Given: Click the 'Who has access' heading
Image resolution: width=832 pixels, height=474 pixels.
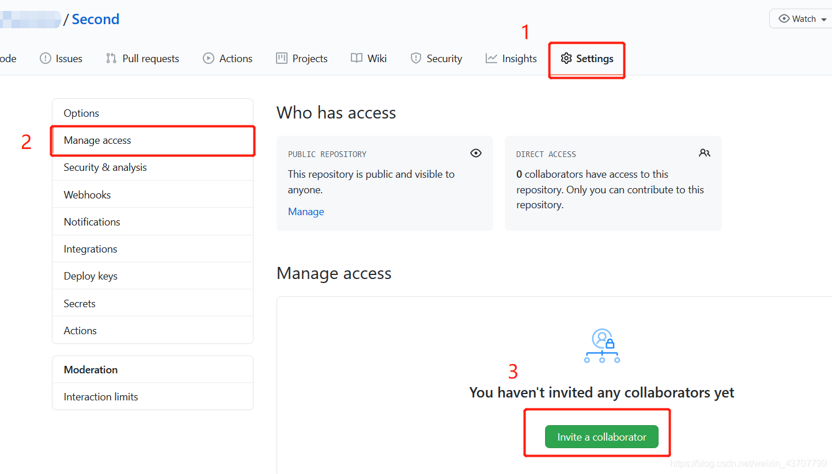Looking at the screenshot, I should (x=336, y=112).
